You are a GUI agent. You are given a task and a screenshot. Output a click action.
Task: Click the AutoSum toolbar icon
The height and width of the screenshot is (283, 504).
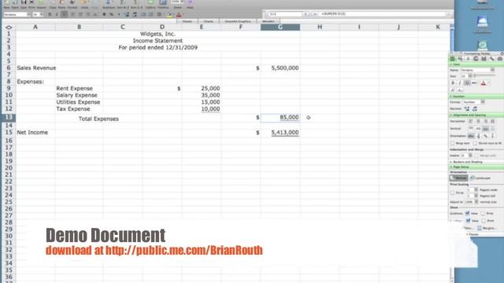coord(109,3)
